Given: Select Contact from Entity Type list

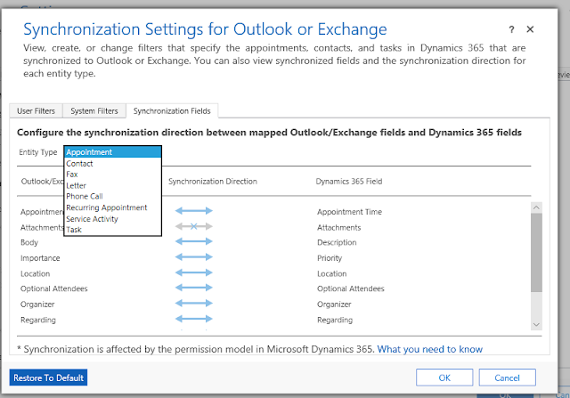Looking at the screenshot, I should pyautogui.click(x=80, y=164).
